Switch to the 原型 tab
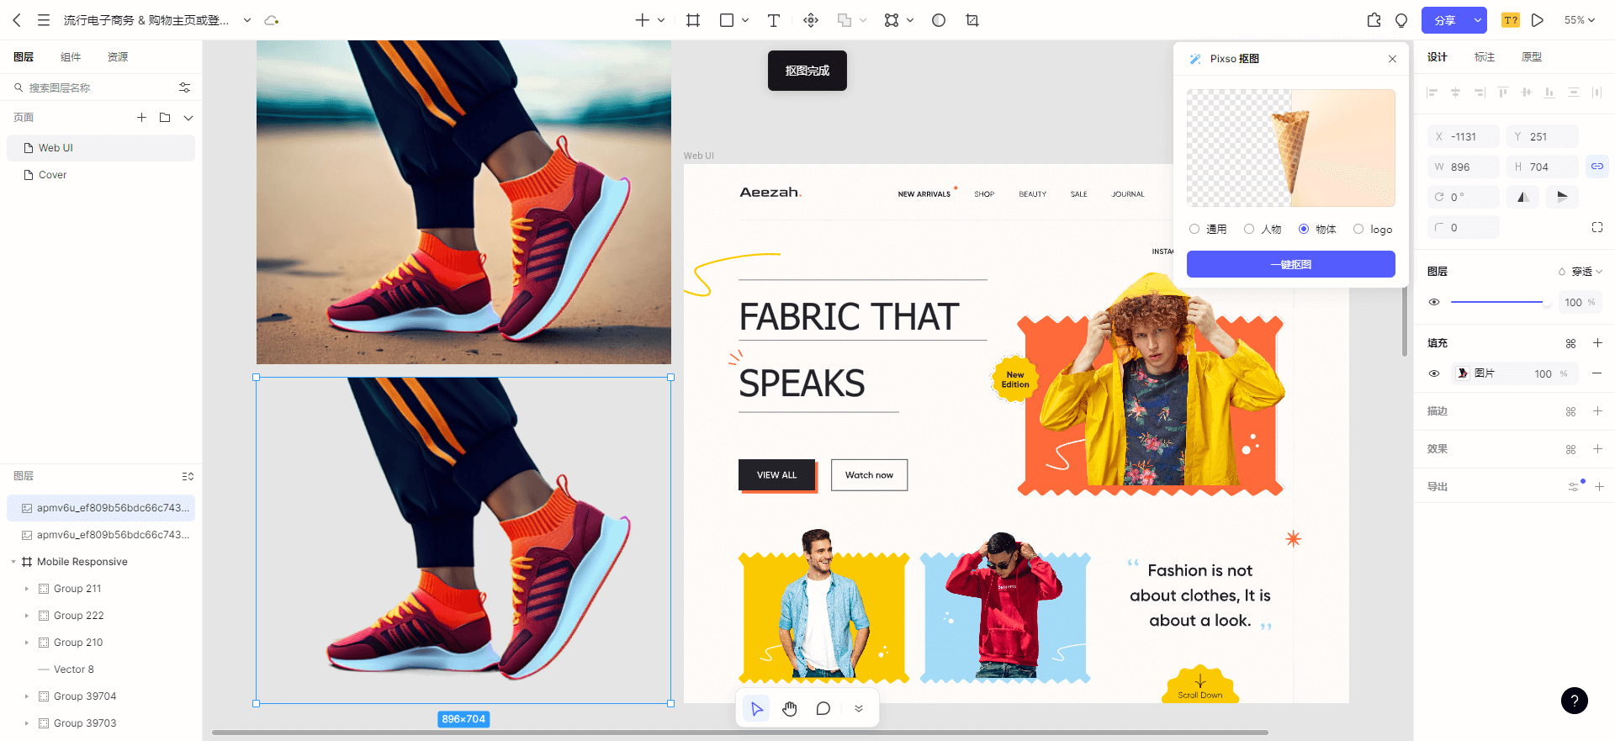 coord(1531,57)
